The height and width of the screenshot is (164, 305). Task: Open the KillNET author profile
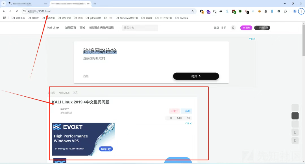(x=65, y=109)
